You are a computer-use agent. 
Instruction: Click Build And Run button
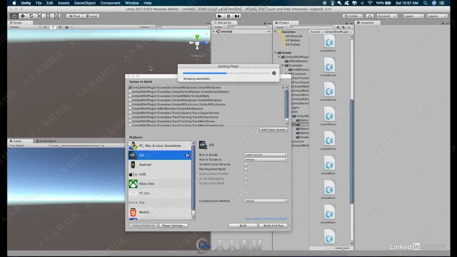coord(273,226)
